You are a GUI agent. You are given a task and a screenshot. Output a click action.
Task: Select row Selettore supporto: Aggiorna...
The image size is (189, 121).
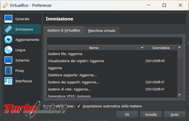[x=112, y=75]
